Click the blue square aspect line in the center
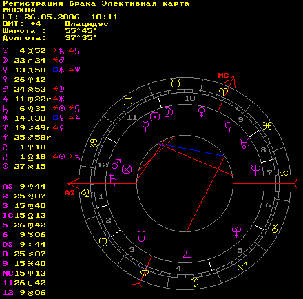The width and height of the screenshot is (303, 299). 191,150
